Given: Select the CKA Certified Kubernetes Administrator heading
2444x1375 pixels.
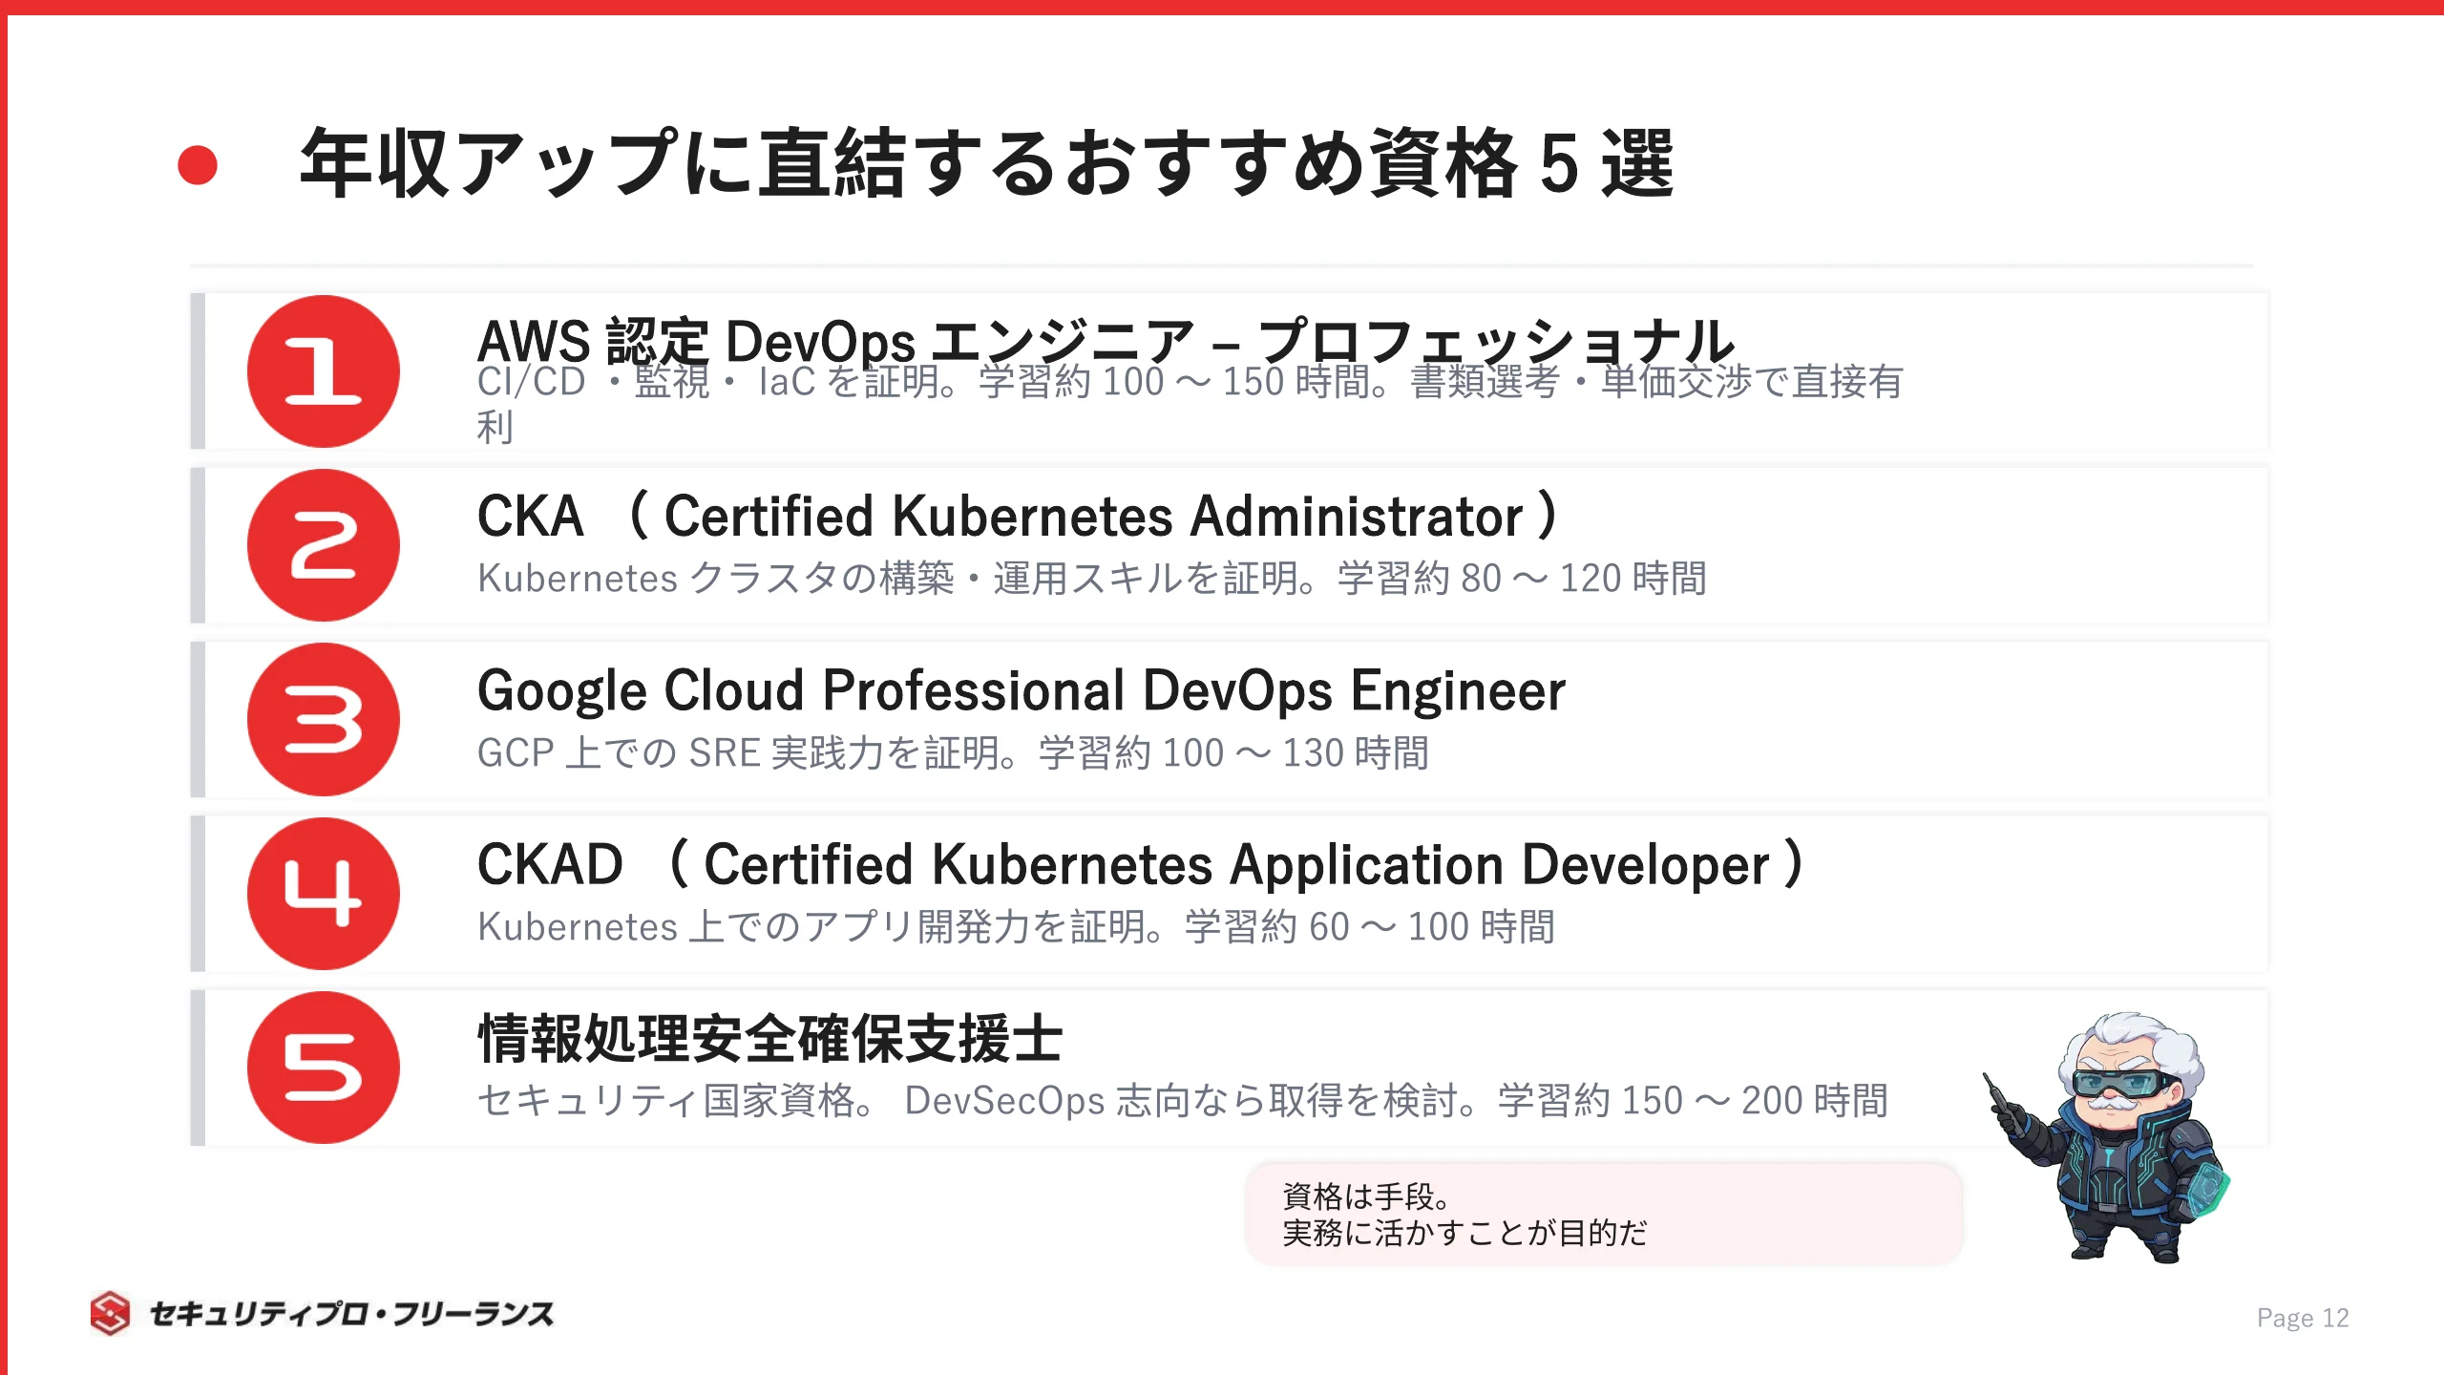Looking at the screenshot, I should 1017,517.
